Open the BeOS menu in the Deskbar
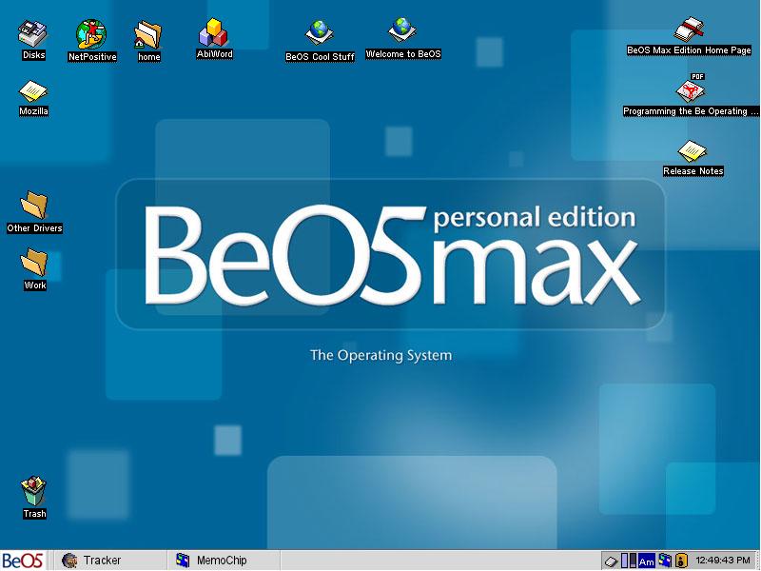This screenshot has width=761, height=571. [22, 561]
